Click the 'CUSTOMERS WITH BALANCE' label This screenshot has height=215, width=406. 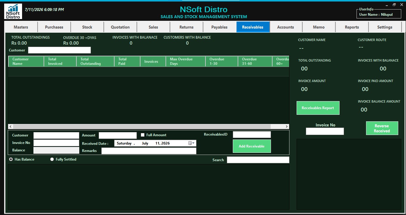[x=187, y=37]
